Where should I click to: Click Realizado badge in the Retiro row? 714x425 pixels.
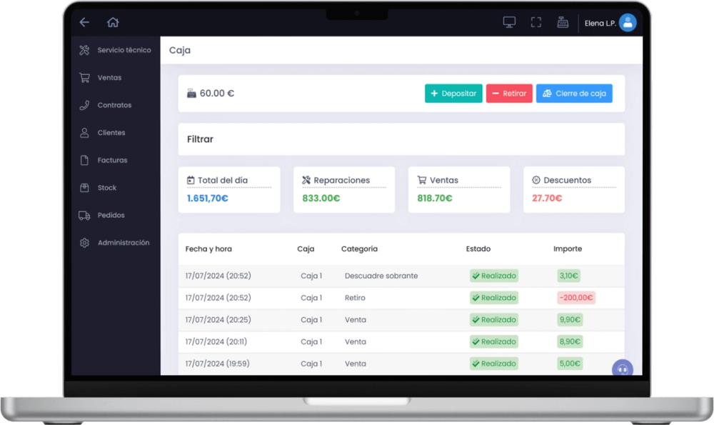pyautogui.click(x=494, y=298)
